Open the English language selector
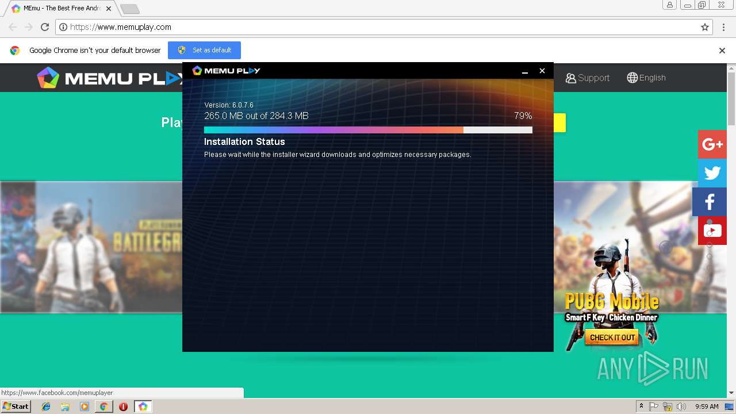 pos(646,78)
